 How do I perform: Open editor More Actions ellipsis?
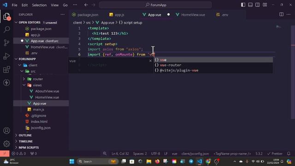(289, 14)
